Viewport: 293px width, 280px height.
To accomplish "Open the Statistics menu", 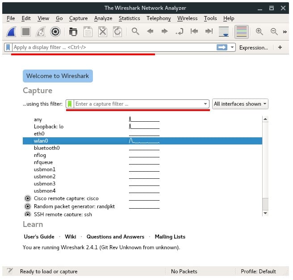I will click(x=130, y=18).
